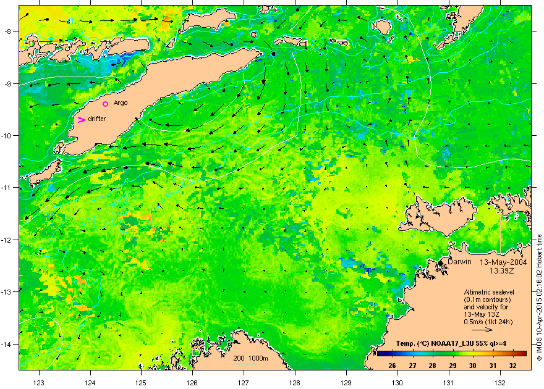Viewport: 544px width, 389px height.
Task: Click latitude axis label -9
Action: [7, 83]
